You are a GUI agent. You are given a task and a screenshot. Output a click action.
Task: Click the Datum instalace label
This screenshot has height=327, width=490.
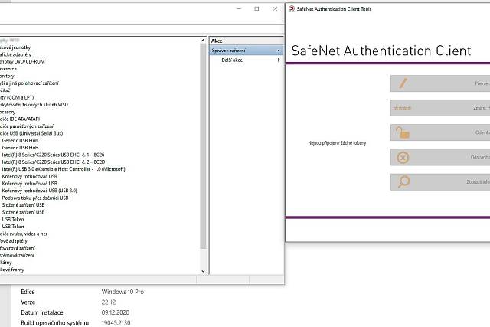42,312
